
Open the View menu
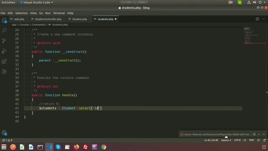pos(33,13)
